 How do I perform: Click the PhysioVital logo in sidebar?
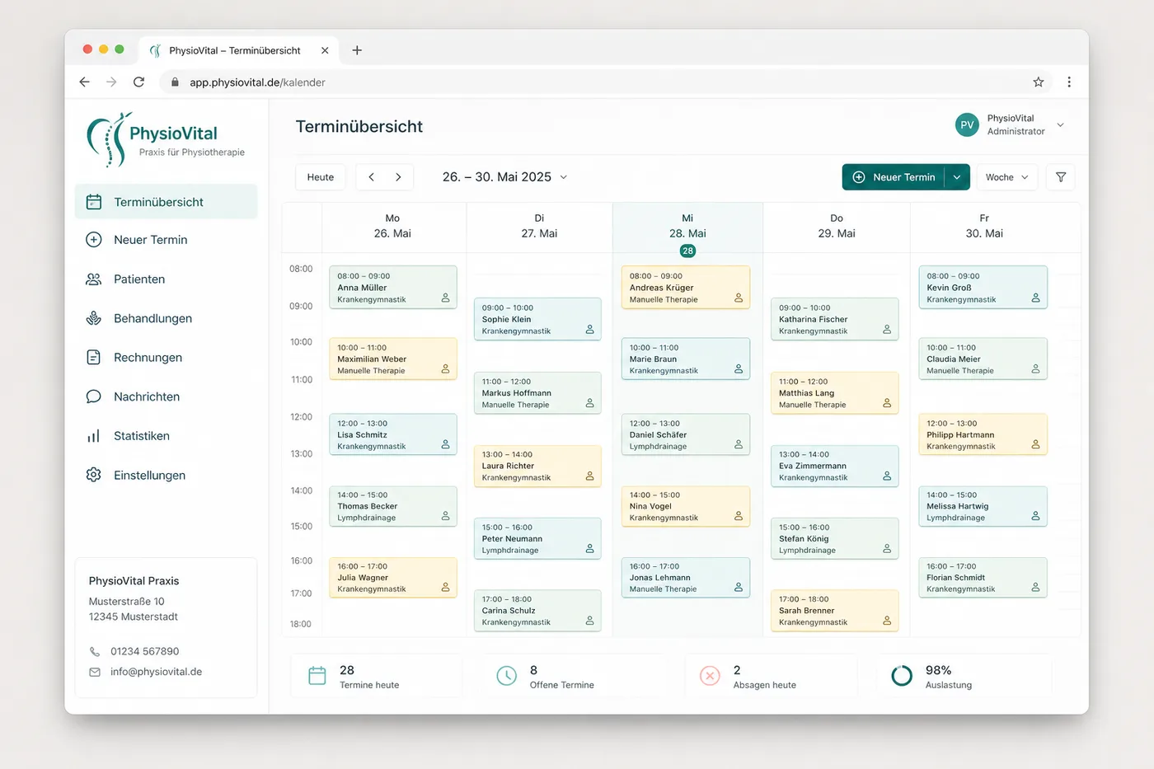(x=165, y=139)
